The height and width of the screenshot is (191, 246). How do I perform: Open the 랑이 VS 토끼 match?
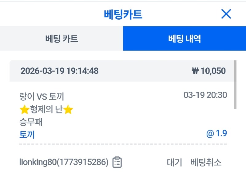41,97
